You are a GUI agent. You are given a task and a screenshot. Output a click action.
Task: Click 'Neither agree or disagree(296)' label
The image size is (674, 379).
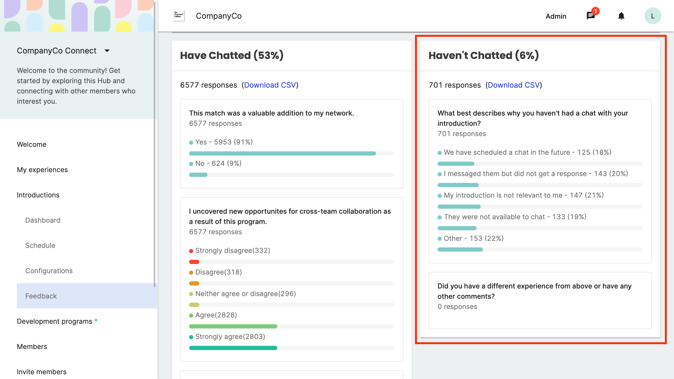click(x=246, y=293)
